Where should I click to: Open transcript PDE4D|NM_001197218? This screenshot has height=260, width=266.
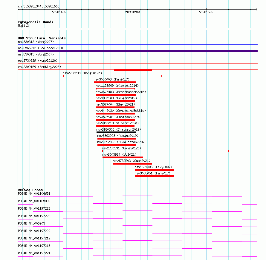coord(34,246)
